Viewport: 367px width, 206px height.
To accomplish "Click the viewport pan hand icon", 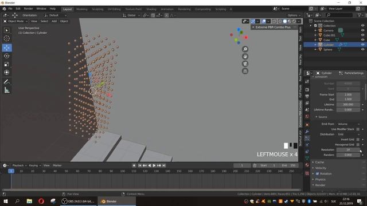I will pos(245,57).
